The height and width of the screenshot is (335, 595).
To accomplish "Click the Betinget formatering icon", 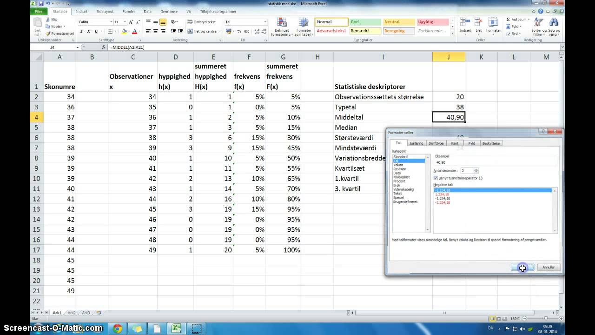I will pyautogui.click(x=282, y=27).
